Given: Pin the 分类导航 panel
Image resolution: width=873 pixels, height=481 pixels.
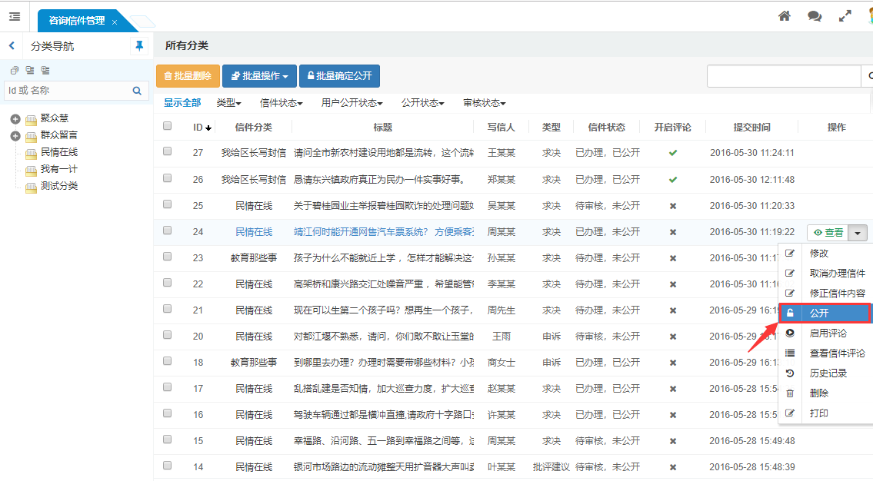Looking at the screenshot, I should pos(139,46).
